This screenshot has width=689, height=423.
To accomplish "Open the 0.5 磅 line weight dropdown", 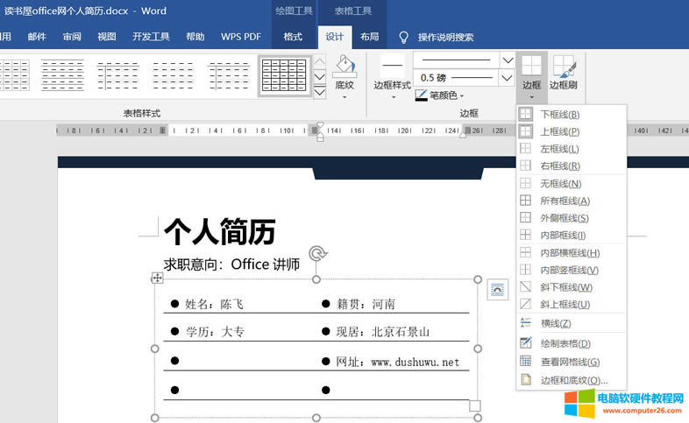I will pos(507,78).
